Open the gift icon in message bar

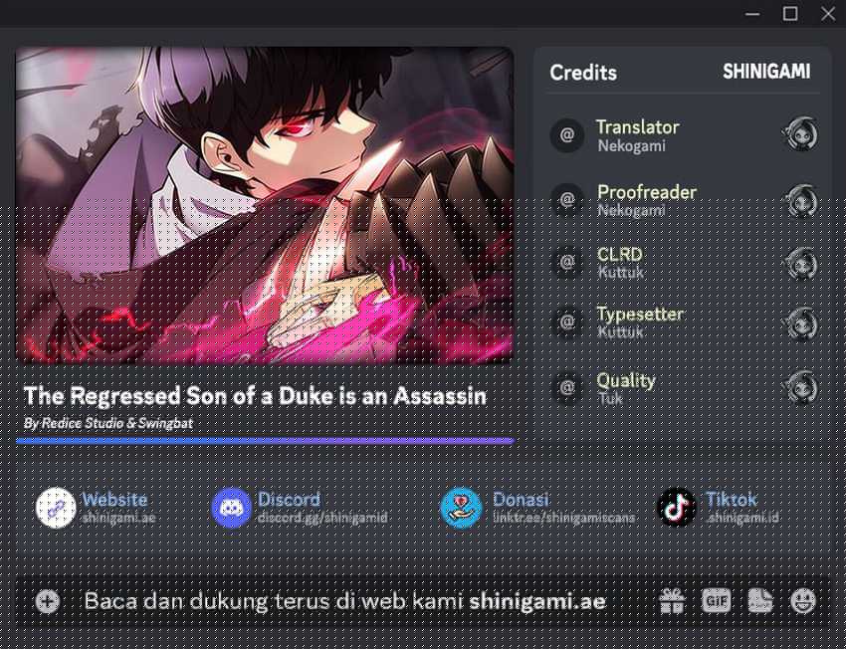(672, 600)
